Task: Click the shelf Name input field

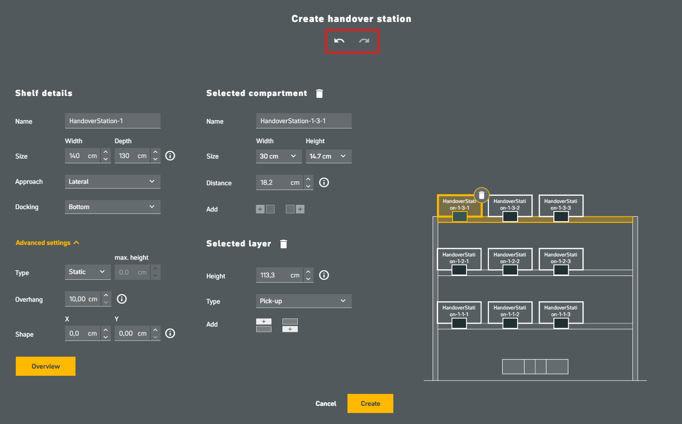Action: 113,121
